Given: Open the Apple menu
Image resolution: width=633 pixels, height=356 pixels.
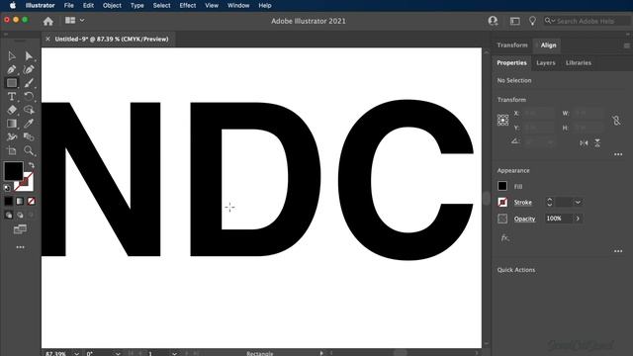Looking at the screenshot, I should (13, 6).
